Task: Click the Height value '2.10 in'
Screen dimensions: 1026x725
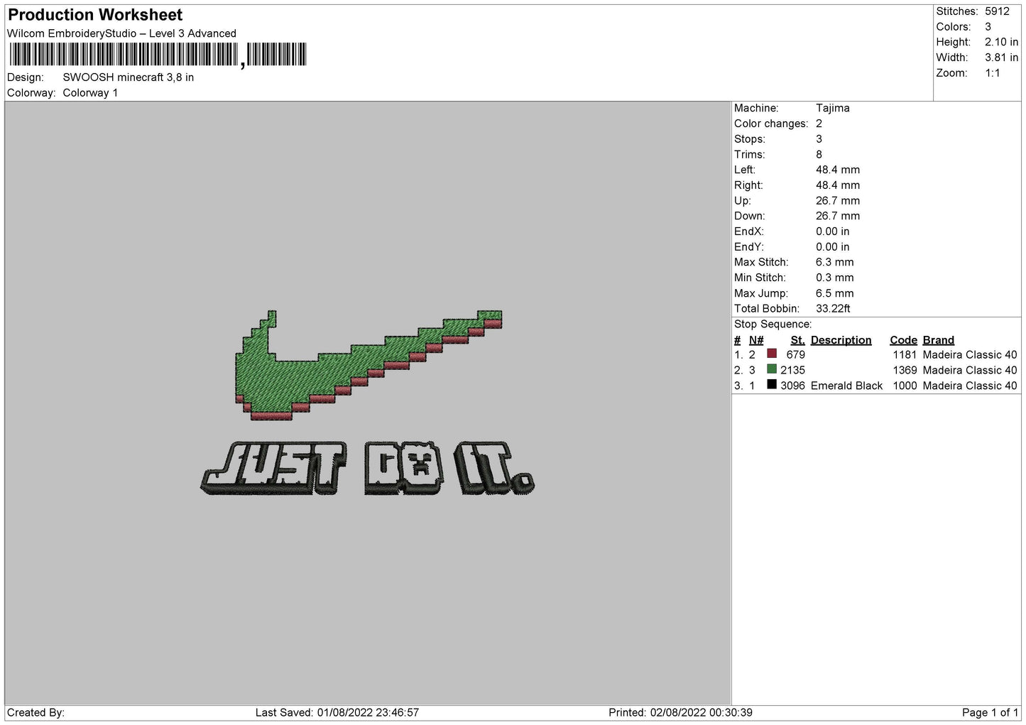Action: coord(1001,43)
